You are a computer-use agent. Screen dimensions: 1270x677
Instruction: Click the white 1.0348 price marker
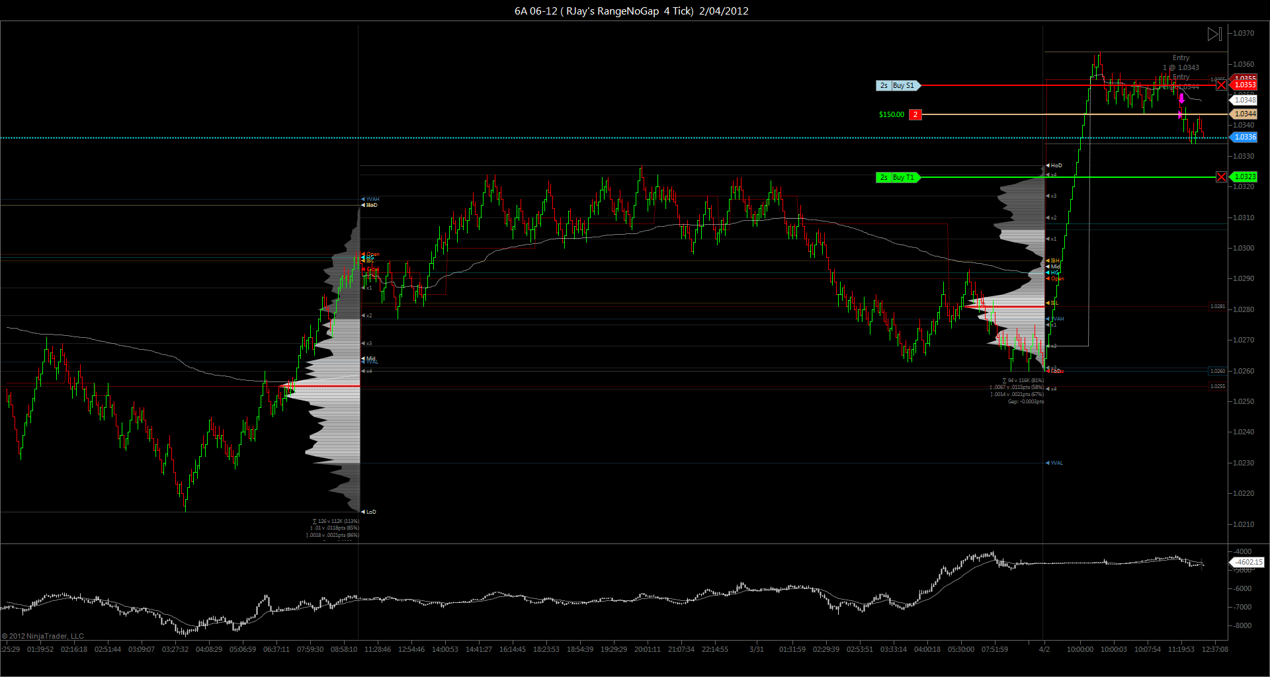point(1244,100)
